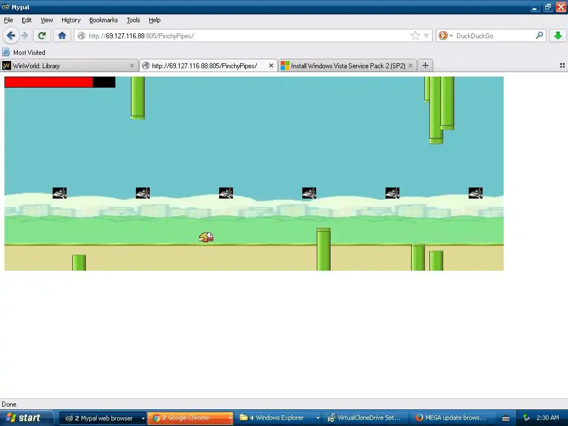Screen dimensions: 568x426
Task: Open the Mypal web browser taskbar group
Action: [x=103, y=418]
